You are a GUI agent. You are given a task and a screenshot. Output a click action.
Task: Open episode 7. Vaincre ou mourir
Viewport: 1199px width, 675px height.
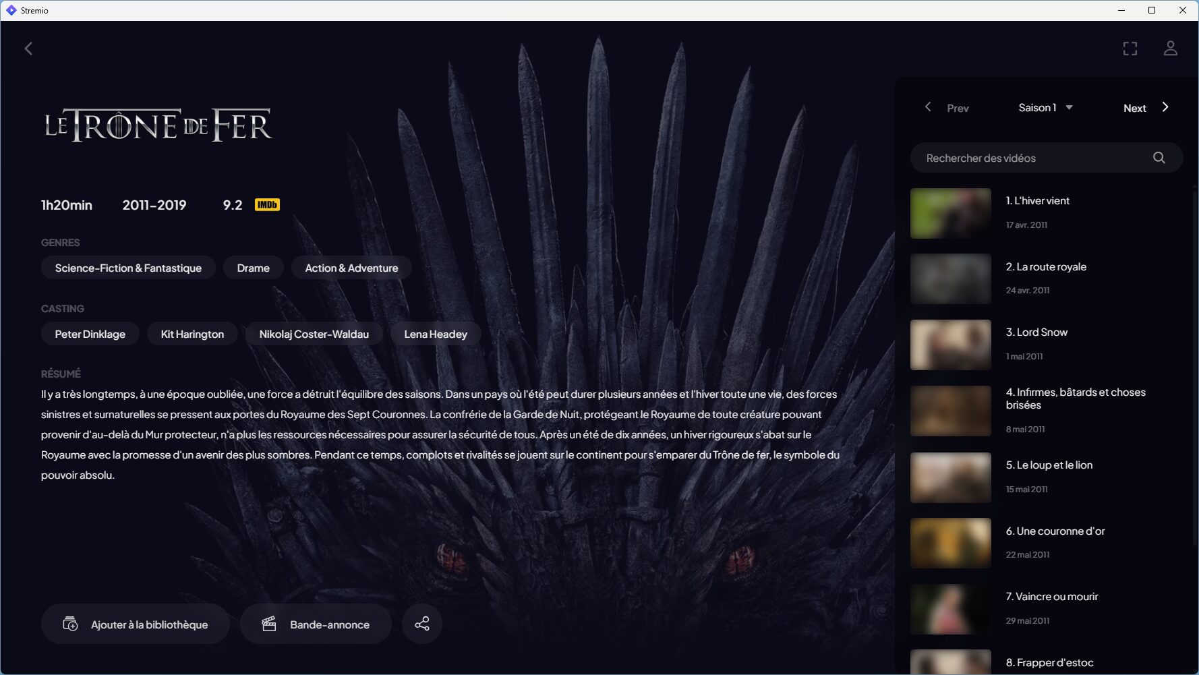(x=1047, y=609)
